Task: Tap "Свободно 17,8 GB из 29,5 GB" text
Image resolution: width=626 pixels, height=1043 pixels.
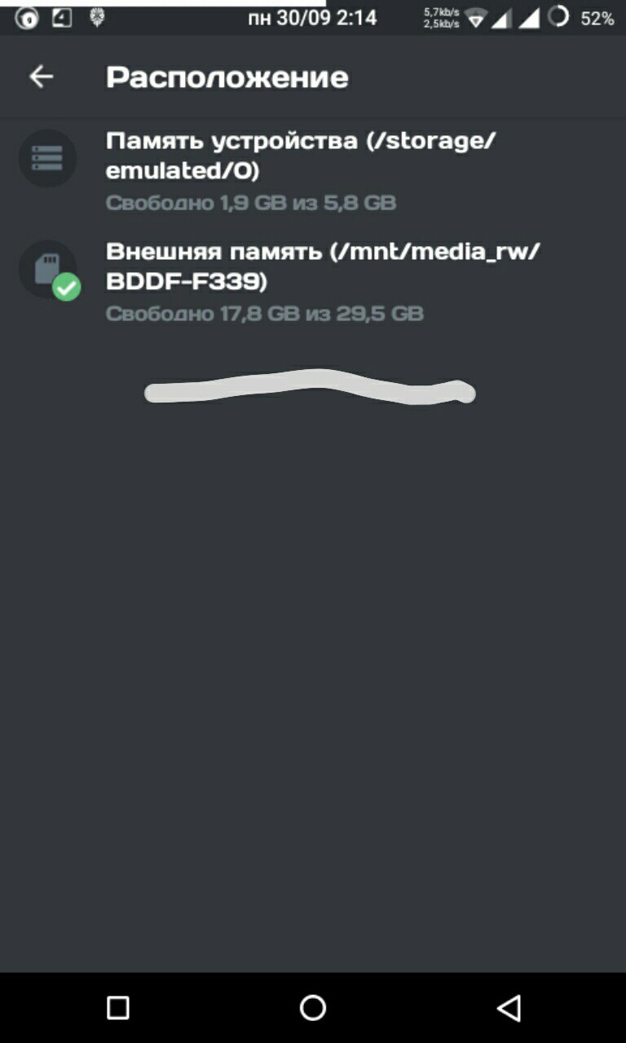Action: tap(265, 314)
